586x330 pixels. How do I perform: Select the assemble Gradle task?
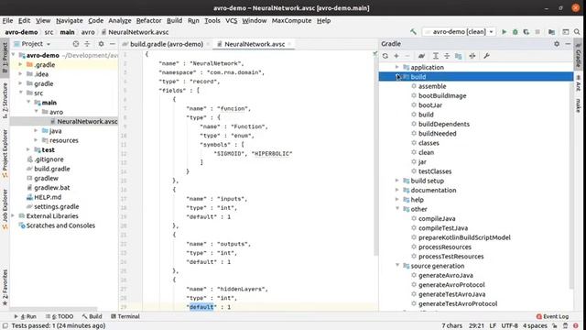[432, 86]
